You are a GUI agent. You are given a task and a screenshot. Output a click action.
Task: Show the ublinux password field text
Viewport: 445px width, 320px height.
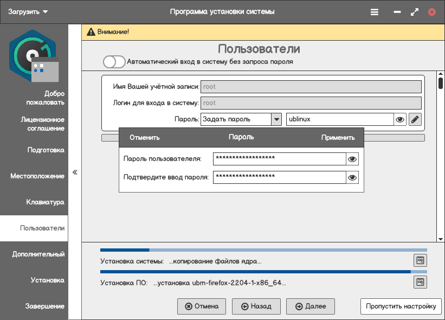tap(400, 119)
